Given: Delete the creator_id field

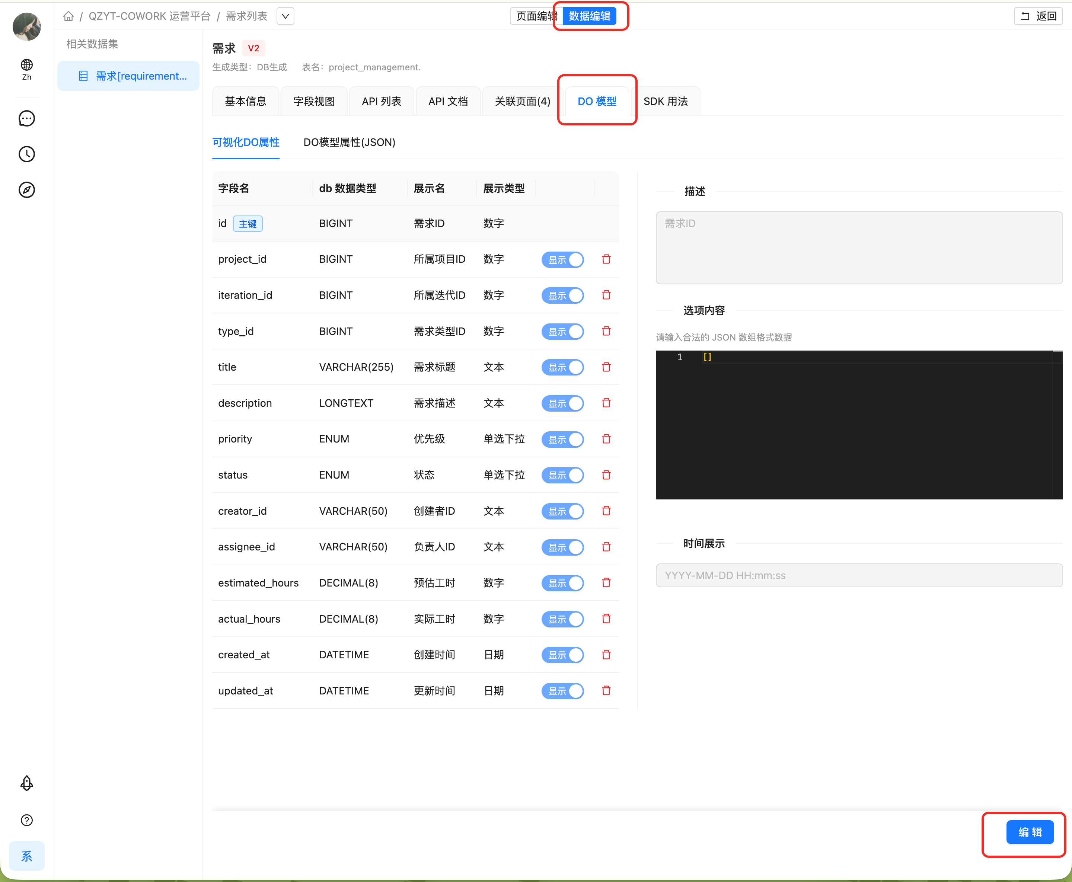Looking at the screenshot, I should click(606, 511).
